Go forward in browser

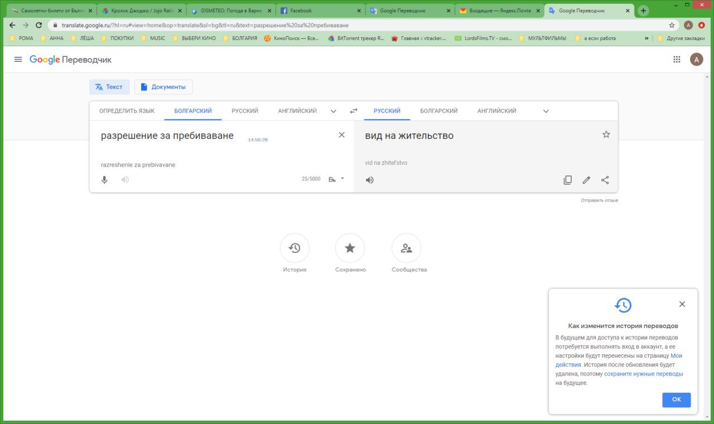tap(26, 25)
